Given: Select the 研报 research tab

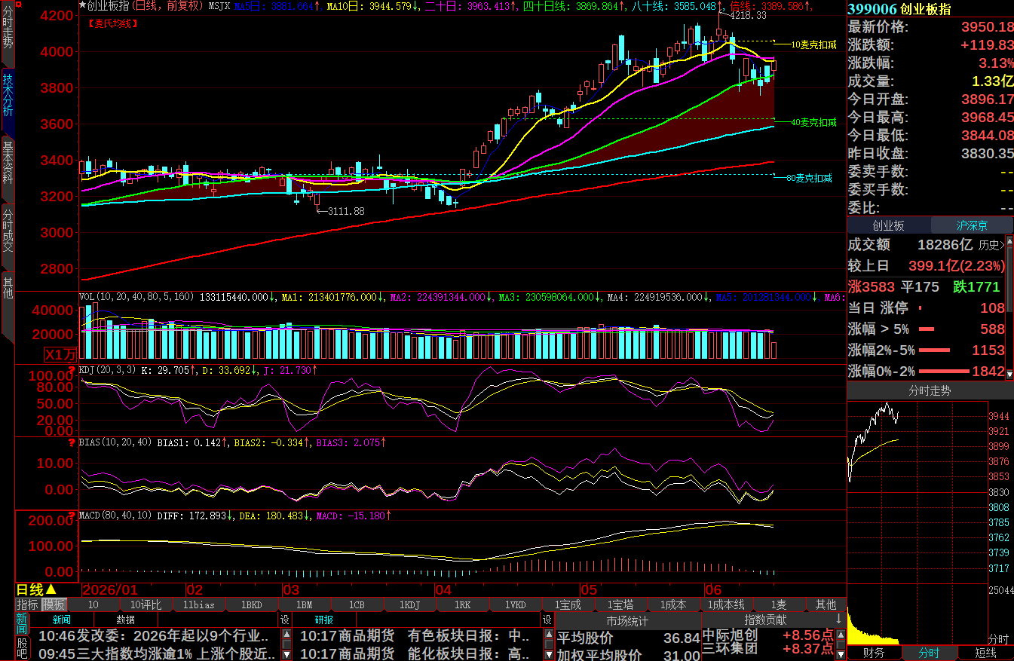Looking at the screenshot, I should pyautogui.click(x=324, y=620).
